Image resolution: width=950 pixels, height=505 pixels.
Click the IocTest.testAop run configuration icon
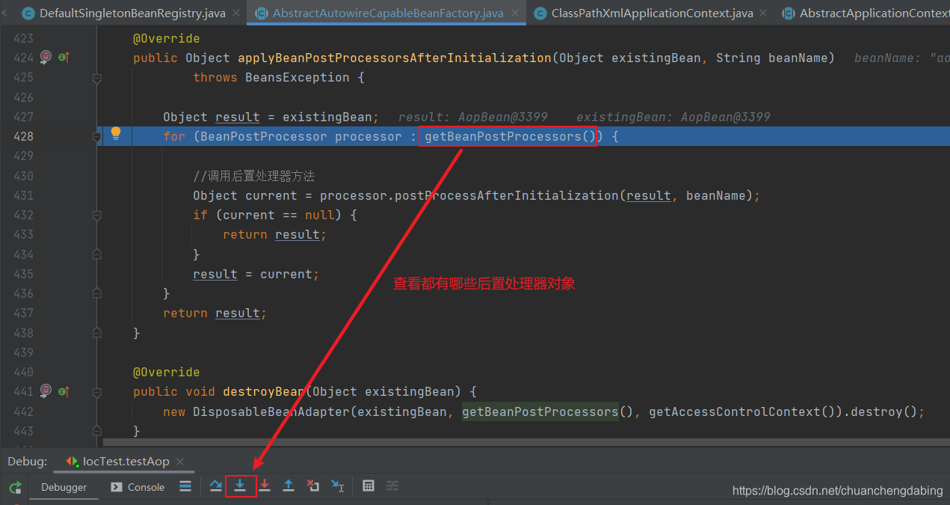(73, 462)
